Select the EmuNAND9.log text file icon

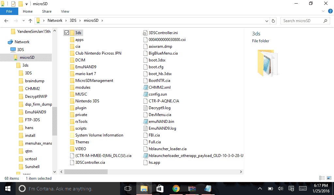click(145, 128)
